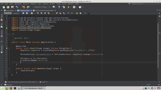Click the Open Project toolbar icon
The width and height of the screenshot is (161, 90).
point(12,7)
